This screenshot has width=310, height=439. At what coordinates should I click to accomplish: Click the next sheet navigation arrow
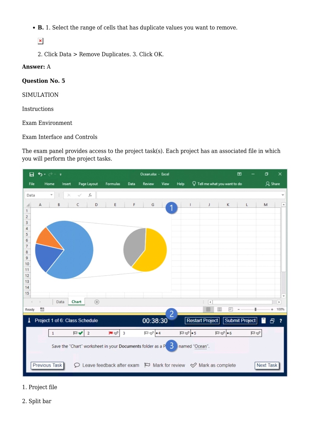(40, 302)
